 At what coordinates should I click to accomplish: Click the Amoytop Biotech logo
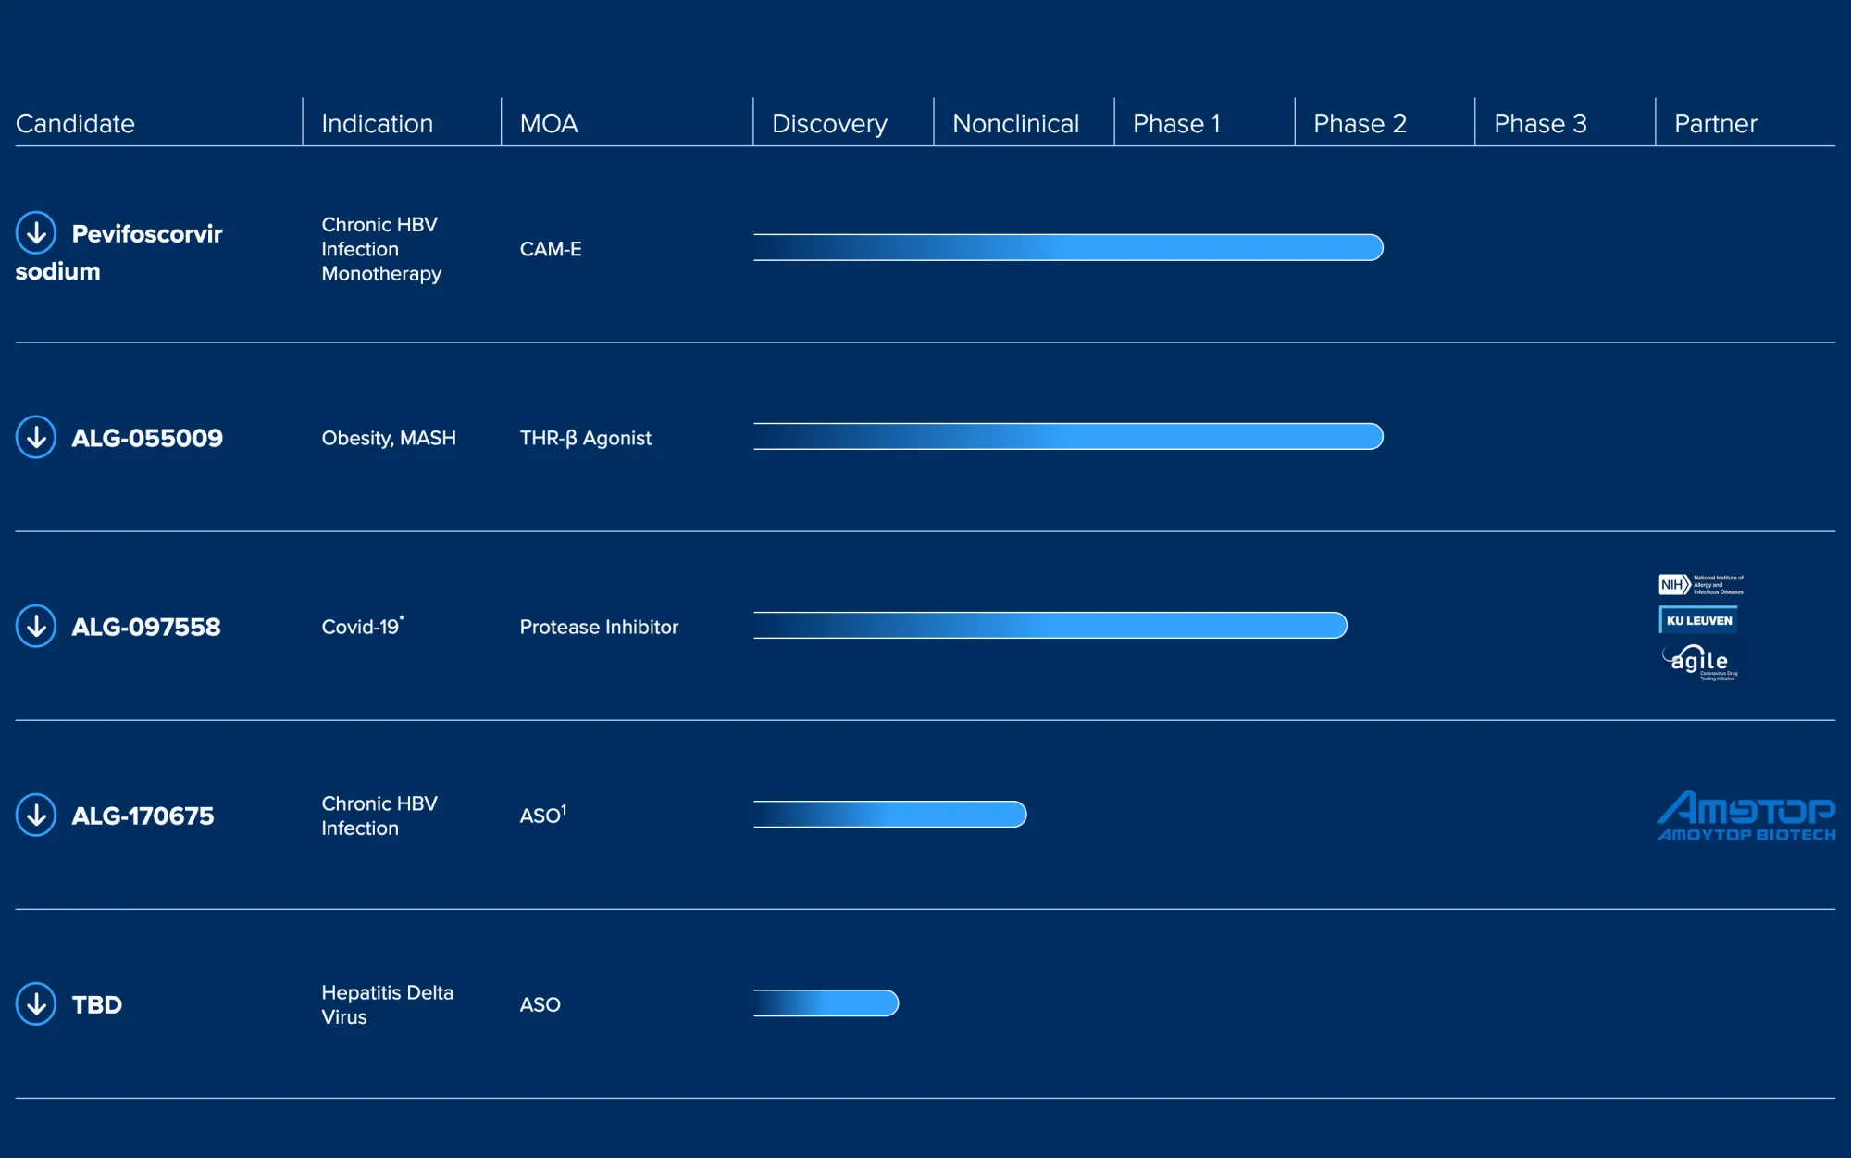[1745, 816]
